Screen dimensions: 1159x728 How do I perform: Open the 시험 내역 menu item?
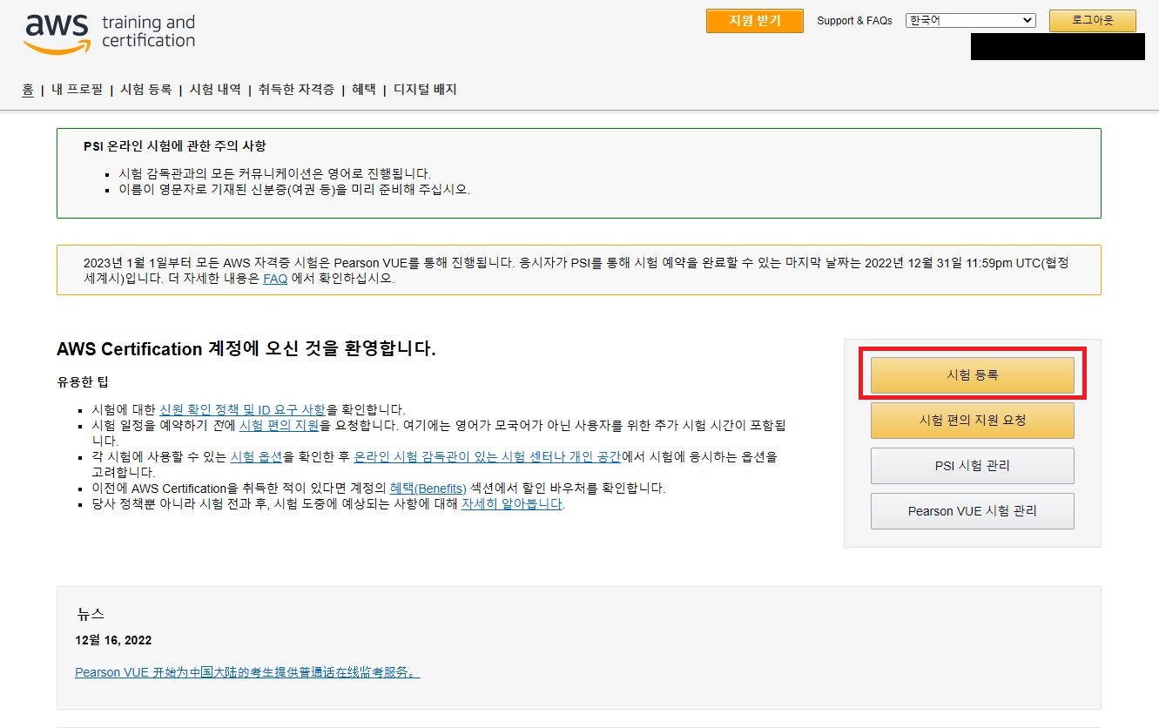pyautogui.click(x=215, y=90)
